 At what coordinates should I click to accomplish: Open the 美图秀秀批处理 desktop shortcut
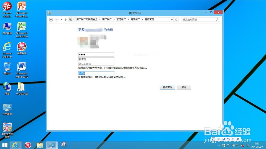(x=7, y=130)
